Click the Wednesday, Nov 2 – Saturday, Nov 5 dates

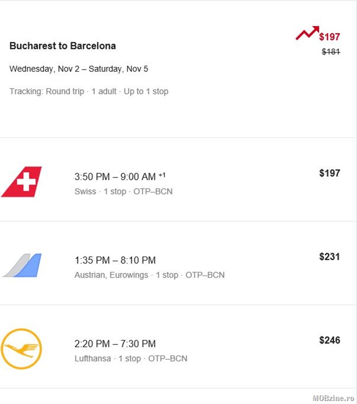[x=79, y=69]
